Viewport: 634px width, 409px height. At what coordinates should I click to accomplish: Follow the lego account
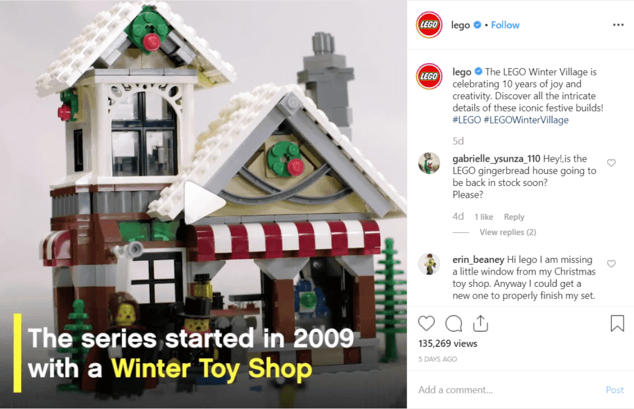pos(505,25)
